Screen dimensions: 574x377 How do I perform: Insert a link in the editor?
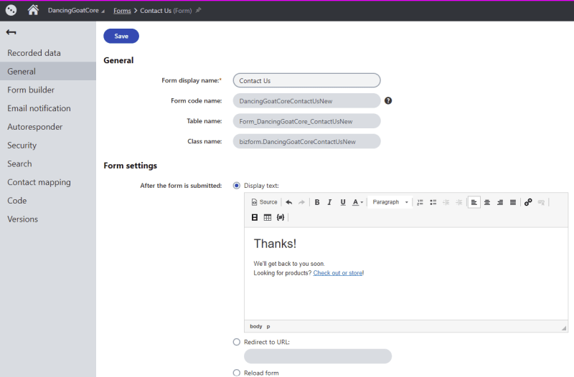[x=528, y=202]
